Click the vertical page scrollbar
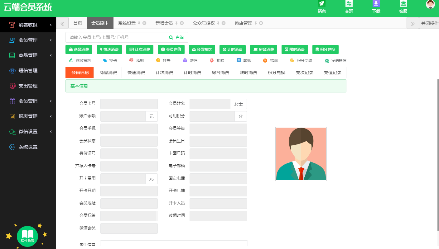439x249 pixels. pos(438,155)
